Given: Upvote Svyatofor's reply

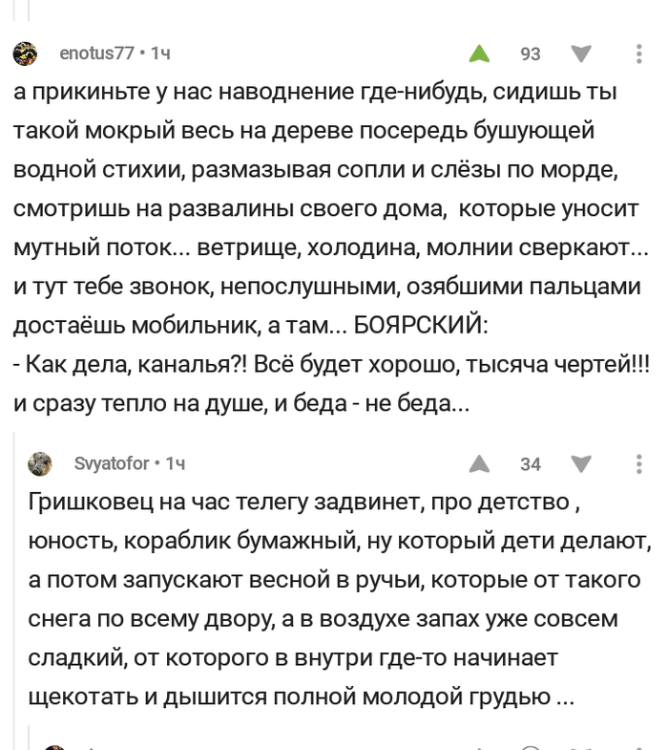Looking at the screenshot, I should [479, 464].
